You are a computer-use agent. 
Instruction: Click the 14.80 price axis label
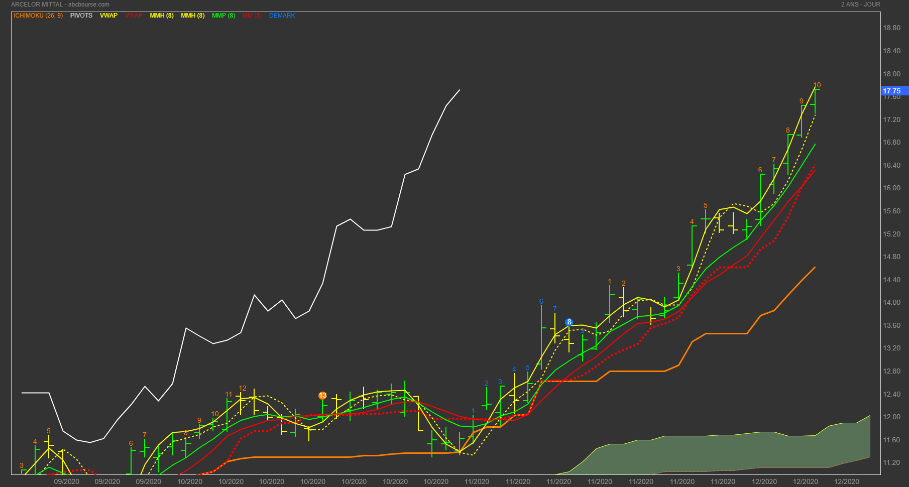pyautogui.click(x=892, y=257)
